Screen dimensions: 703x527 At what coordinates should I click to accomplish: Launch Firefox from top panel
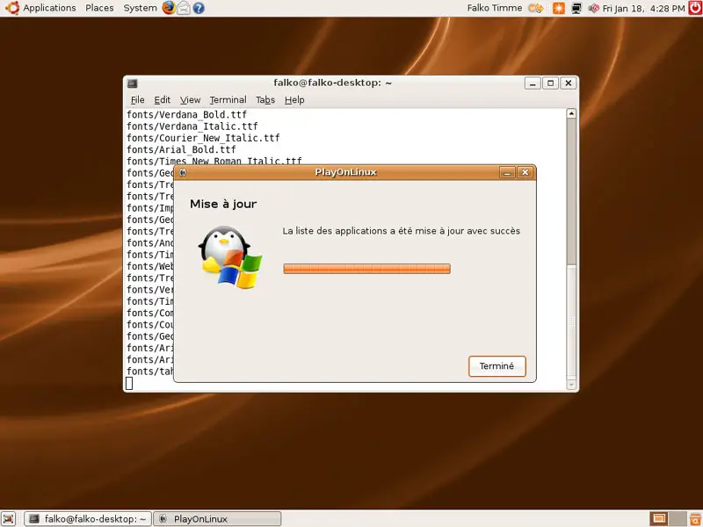[x=169, y=8]
